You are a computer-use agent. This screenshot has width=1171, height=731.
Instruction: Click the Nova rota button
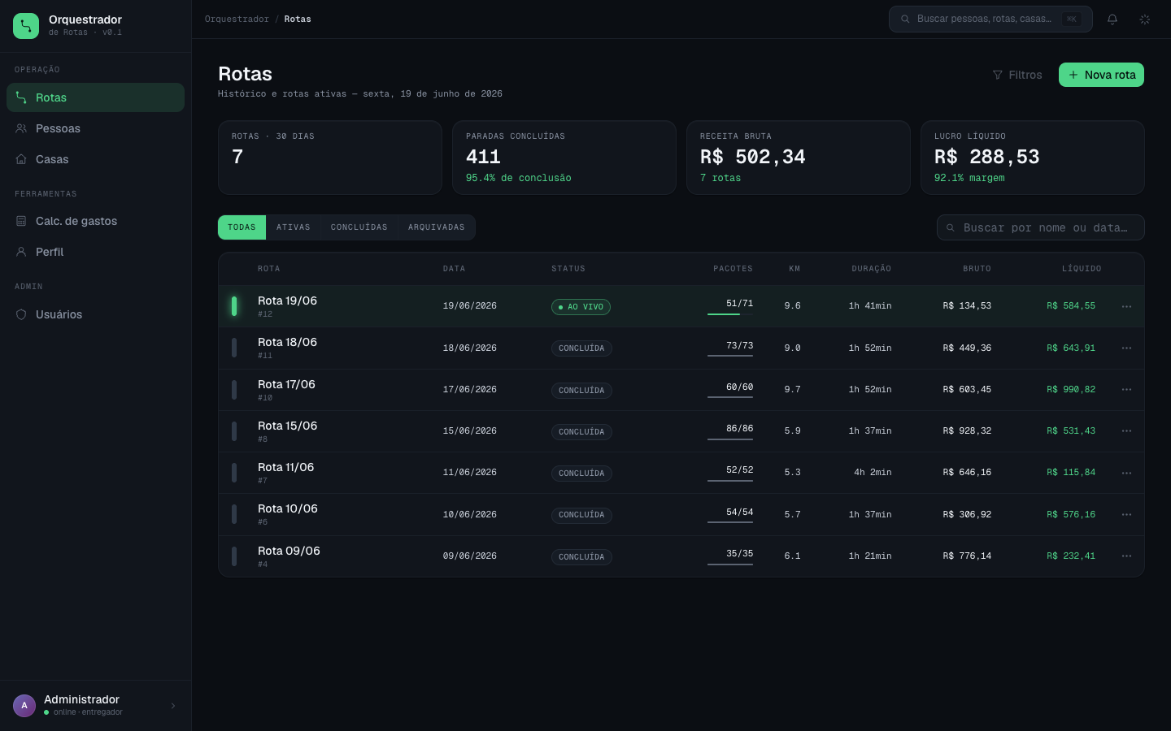[1101, 75]
